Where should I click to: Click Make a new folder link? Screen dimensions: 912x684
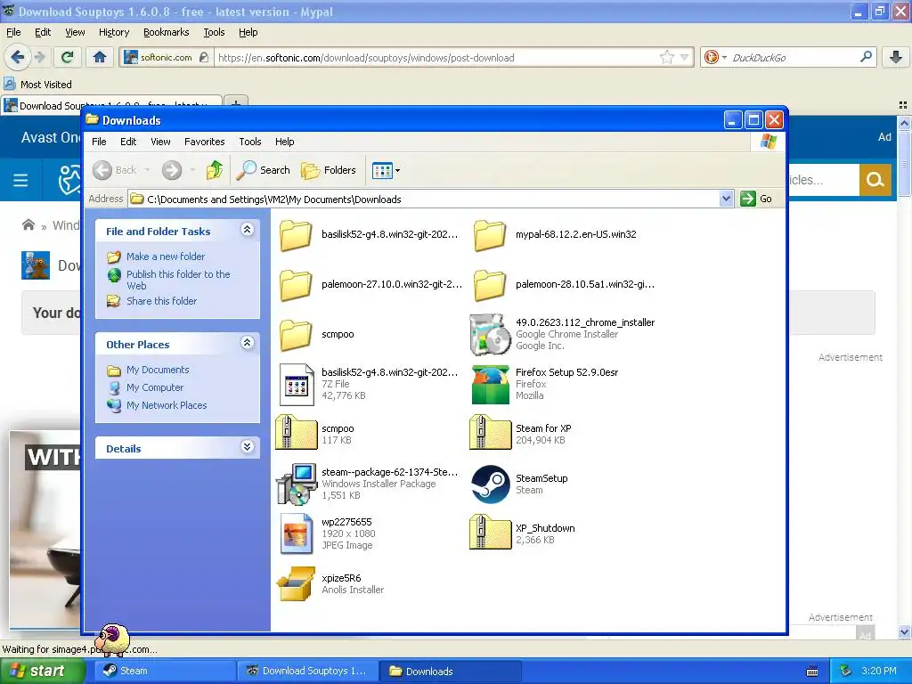[x=165, y=256]
